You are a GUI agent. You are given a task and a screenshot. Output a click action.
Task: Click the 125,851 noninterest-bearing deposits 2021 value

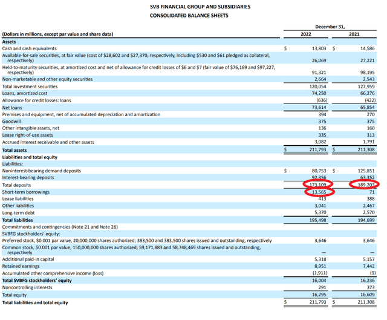coord(366,171)
